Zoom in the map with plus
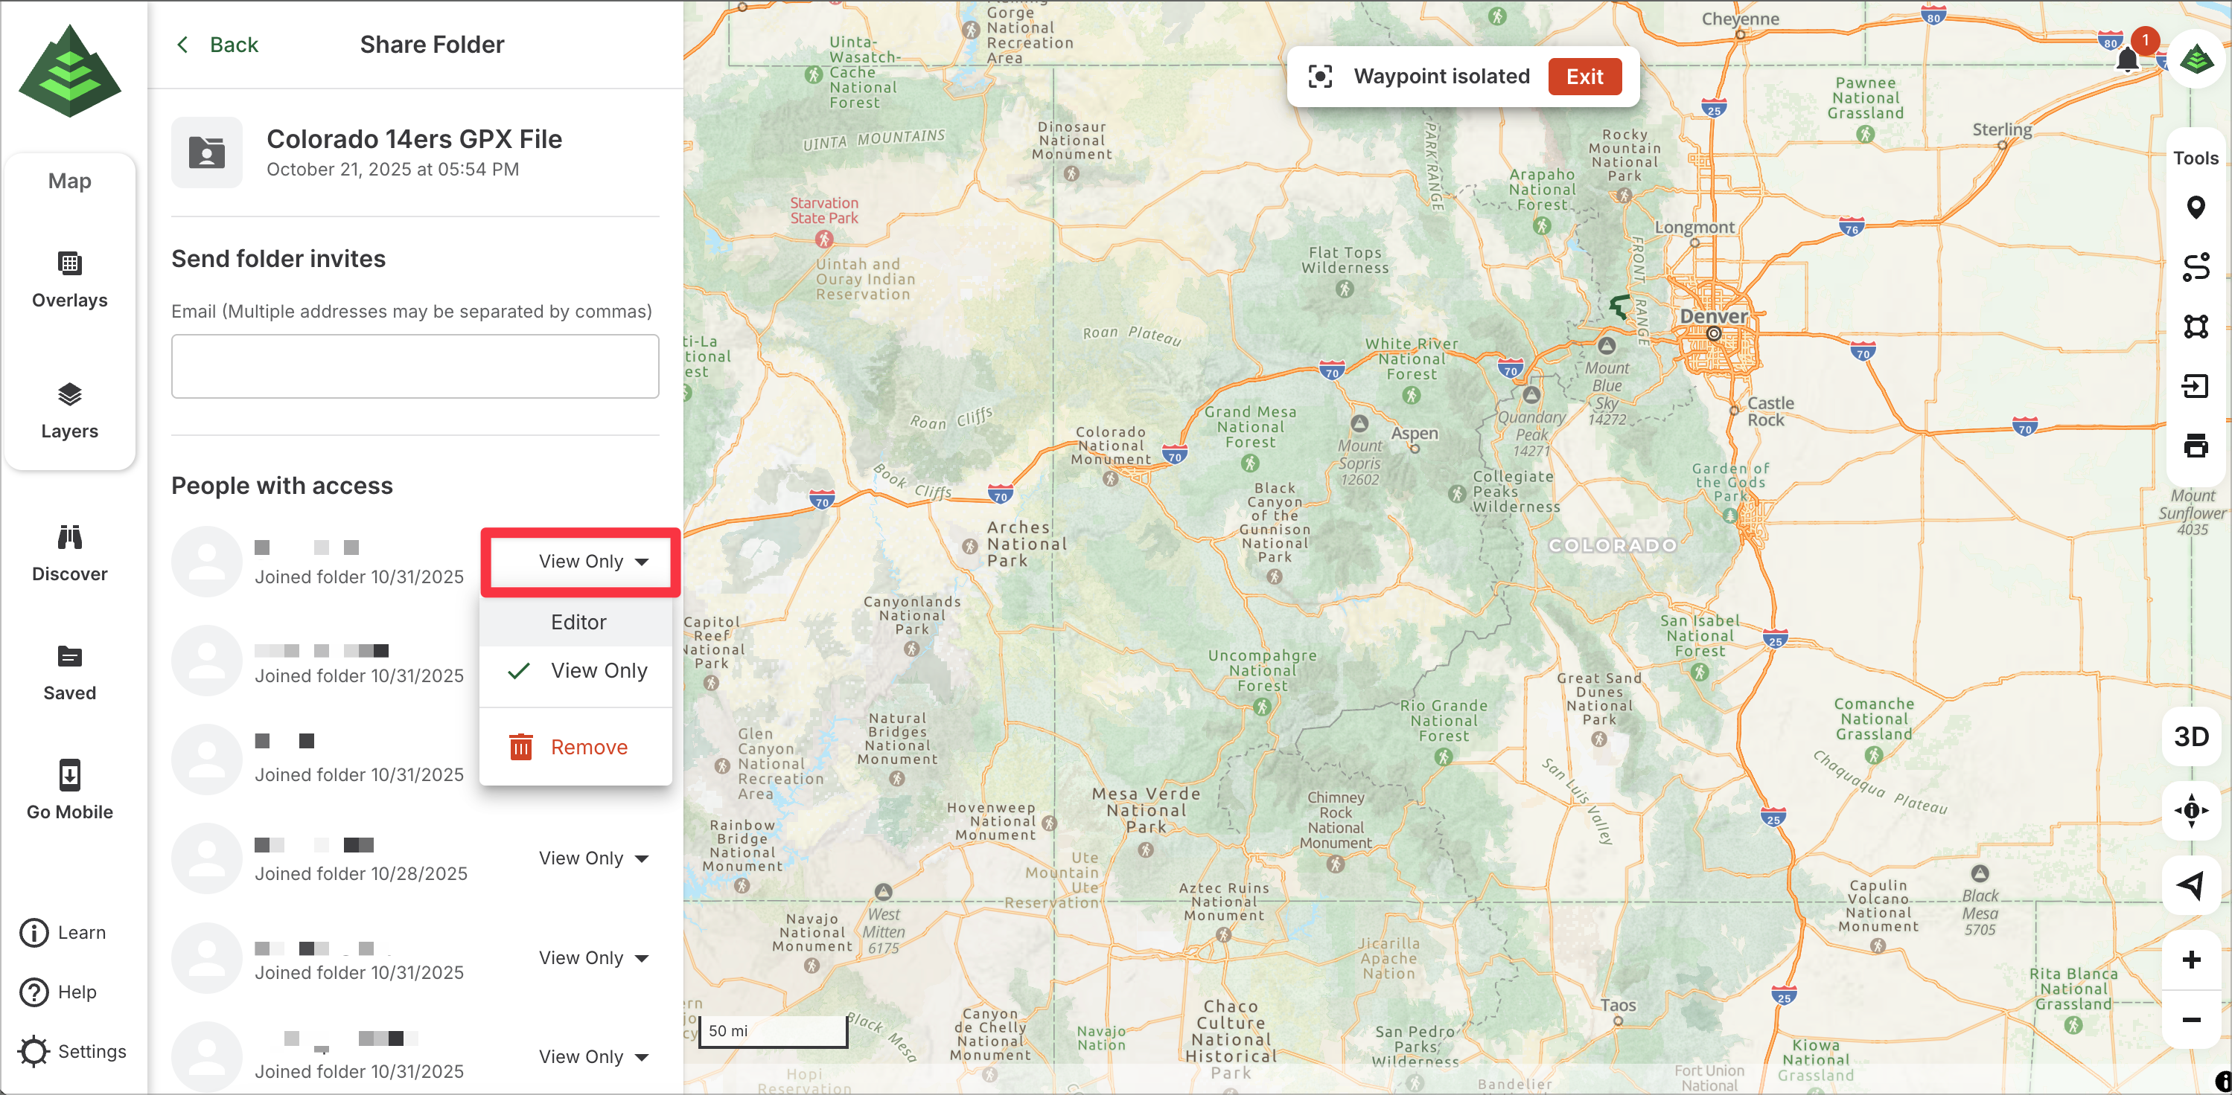This screenshot has width=2232, height=1095. (2191, 959)
